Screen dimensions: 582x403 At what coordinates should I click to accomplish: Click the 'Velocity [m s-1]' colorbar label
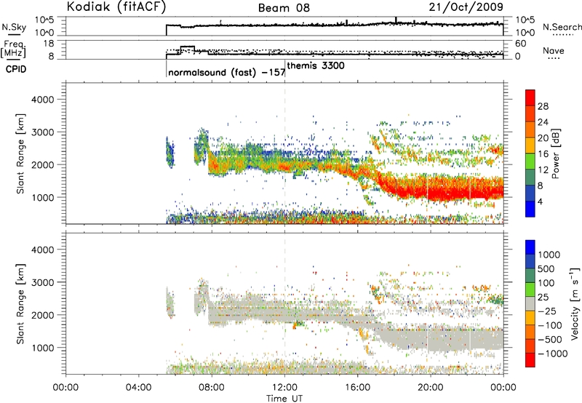tap(575, 303)
